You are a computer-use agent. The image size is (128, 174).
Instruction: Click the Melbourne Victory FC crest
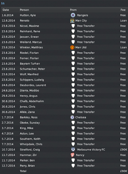(x=73, y=150)
